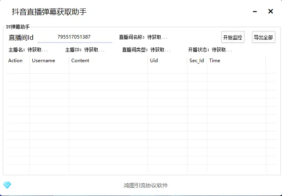Click the blue diamond logo icon
Viewport: 282px width, 196px height.
(x=7, y=185)
